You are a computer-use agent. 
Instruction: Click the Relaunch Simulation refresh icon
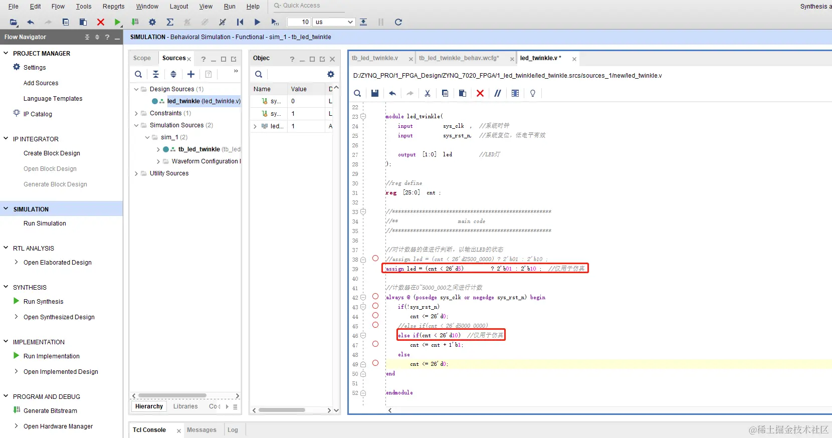(398, 22)
